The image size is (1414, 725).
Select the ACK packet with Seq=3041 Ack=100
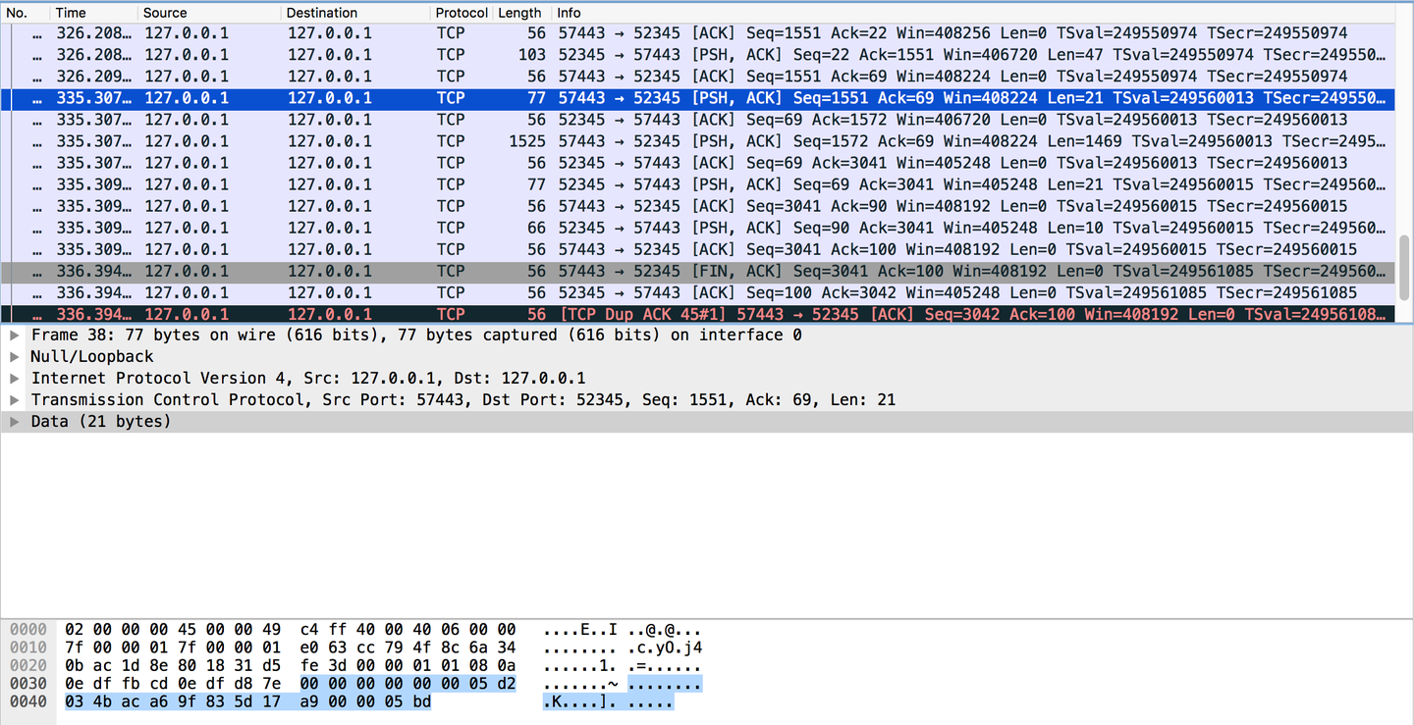[697, 249]
